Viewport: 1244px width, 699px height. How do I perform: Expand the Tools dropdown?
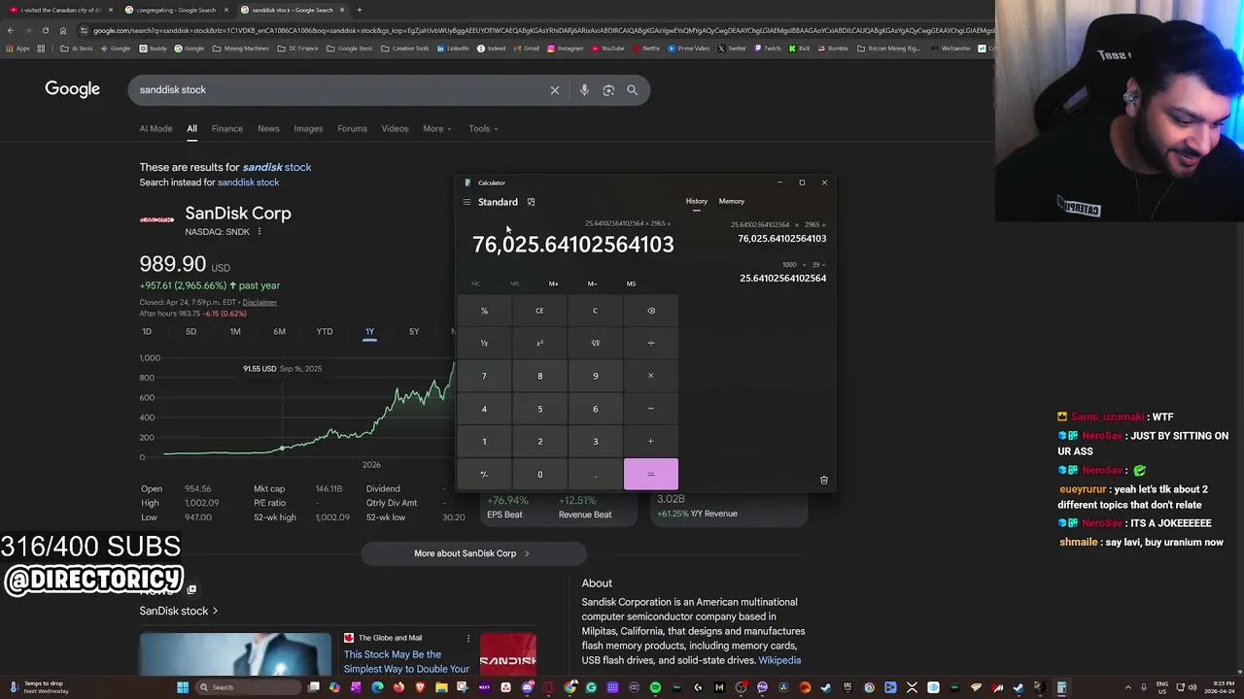tap(483, 128)
